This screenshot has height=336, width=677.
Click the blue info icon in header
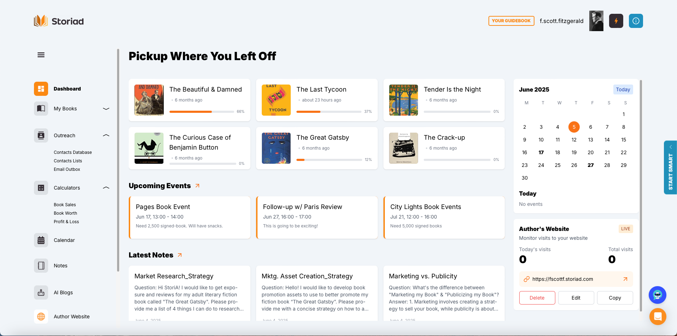click(x=636, y=21)
